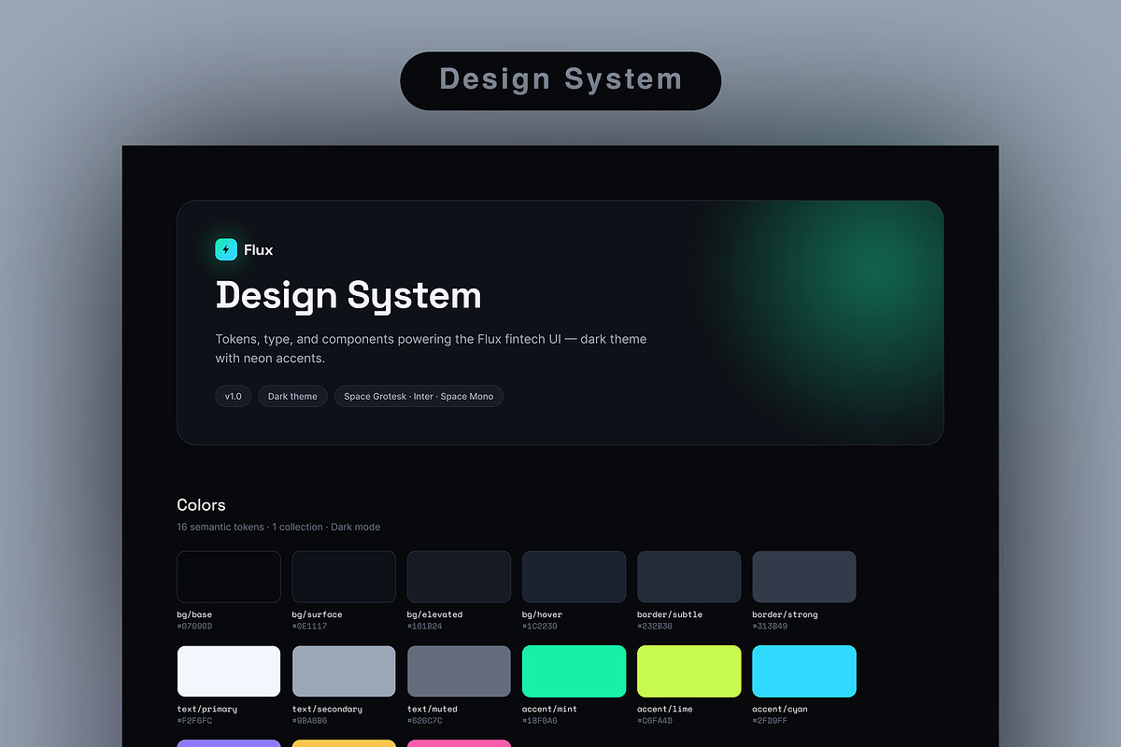Click the Colors section heading
1121x747 pixels.
(x=201, y=505)
